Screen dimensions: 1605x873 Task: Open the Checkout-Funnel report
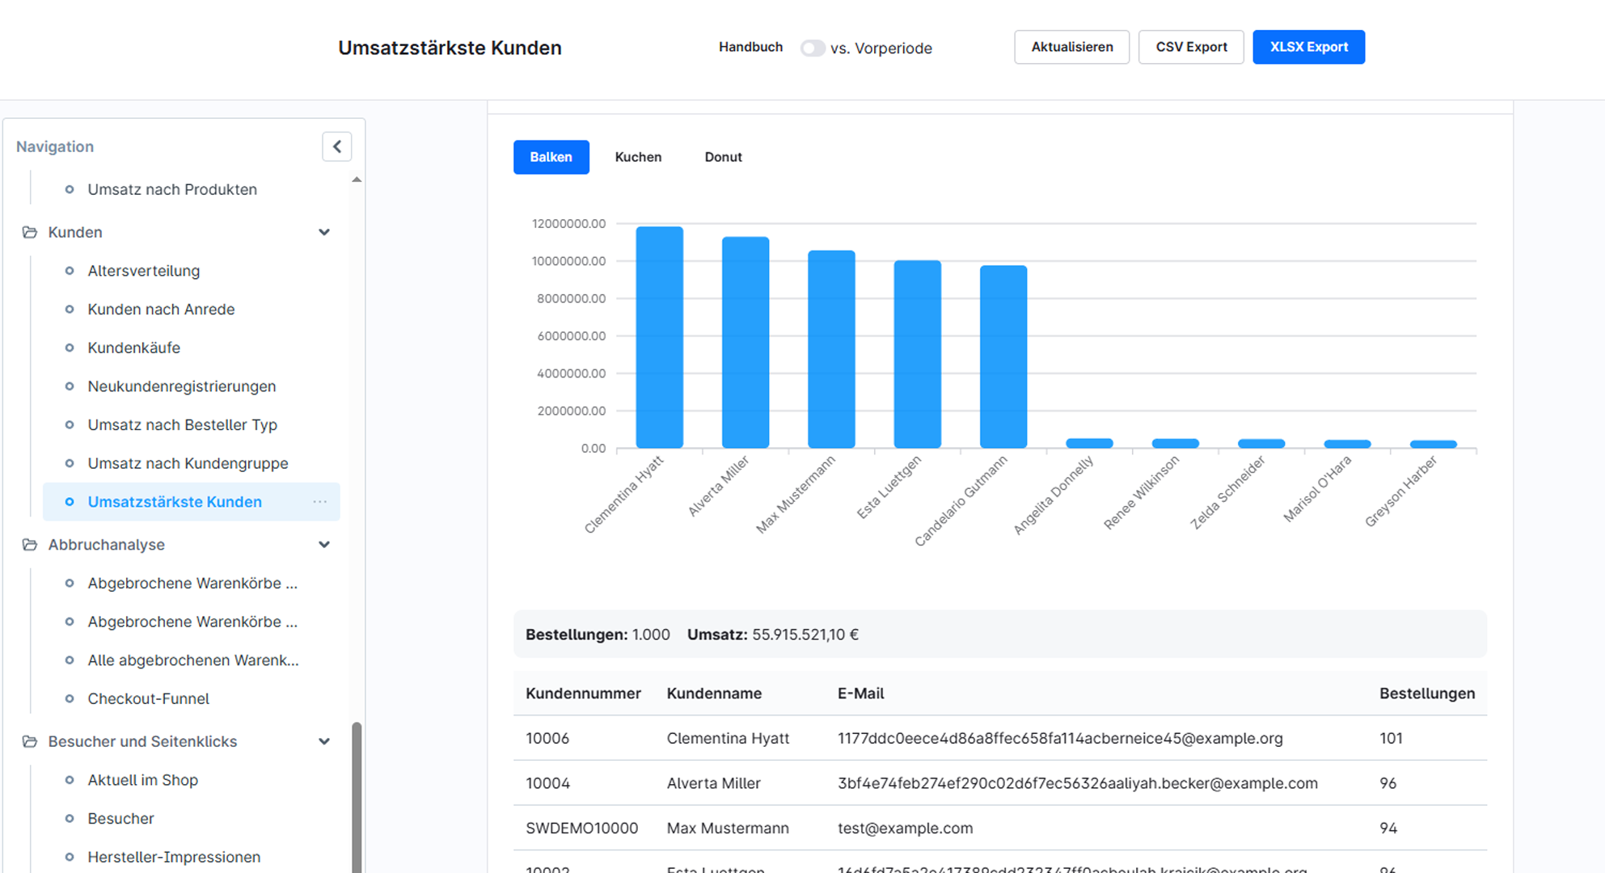[x=149, y=698]
